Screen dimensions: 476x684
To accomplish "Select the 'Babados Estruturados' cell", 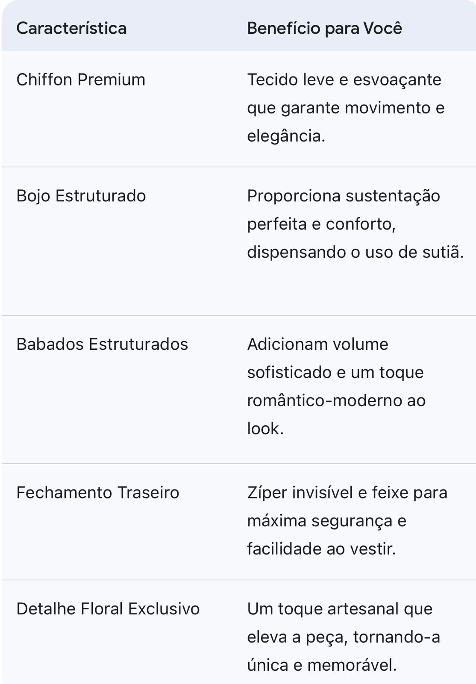I will pyautogui.click(x=102, y=345).
